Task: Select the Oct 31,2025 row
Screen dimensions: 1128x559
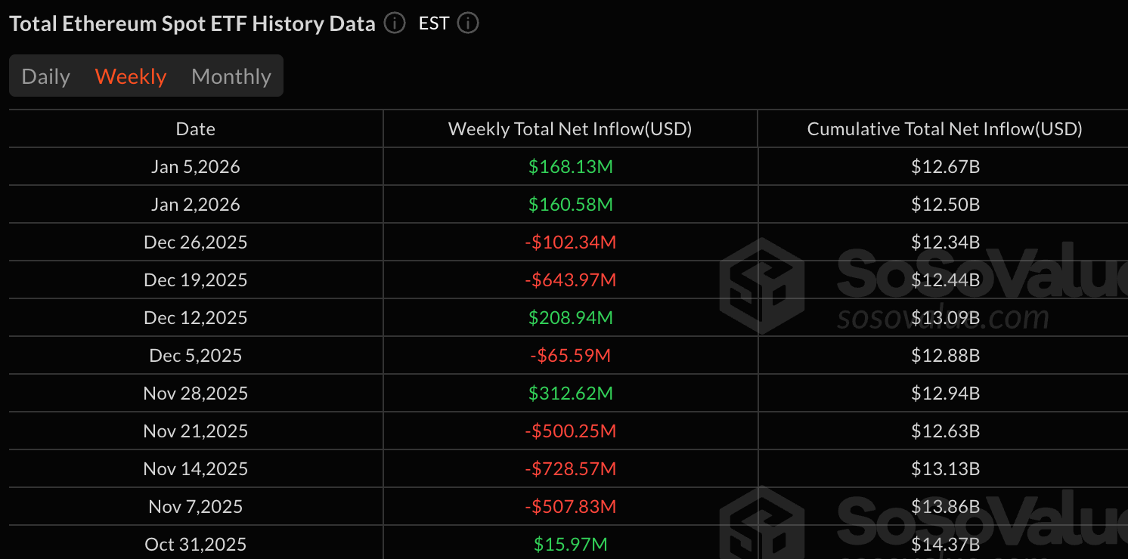Action: 195,544
